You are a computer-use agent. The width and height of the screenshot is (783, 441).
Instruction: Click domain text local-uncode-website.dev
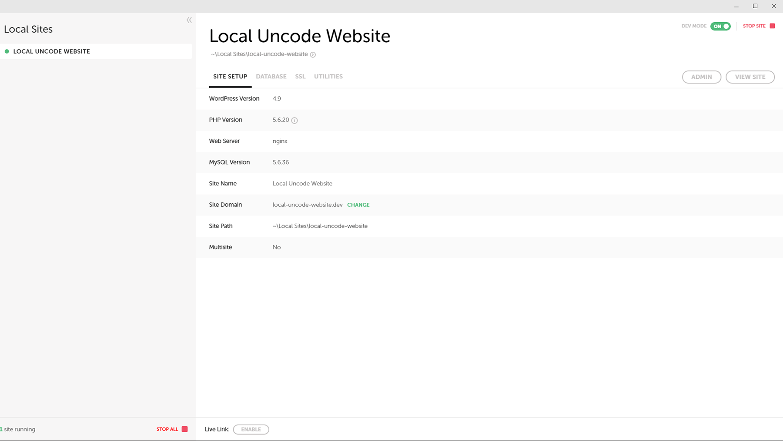pos(308,205)
